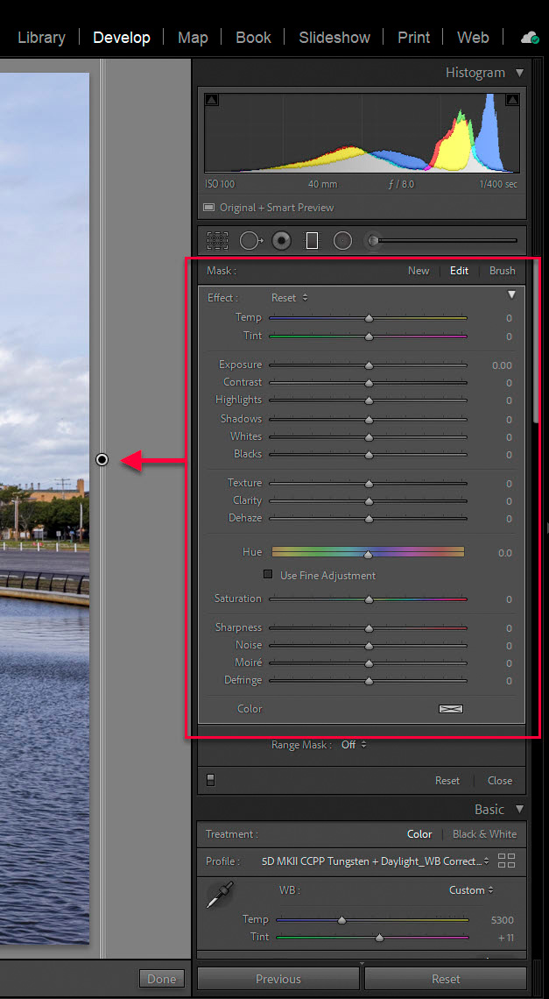Click the Color swatch box
This screenshot has width=549, height=999.
click(451, 708)
